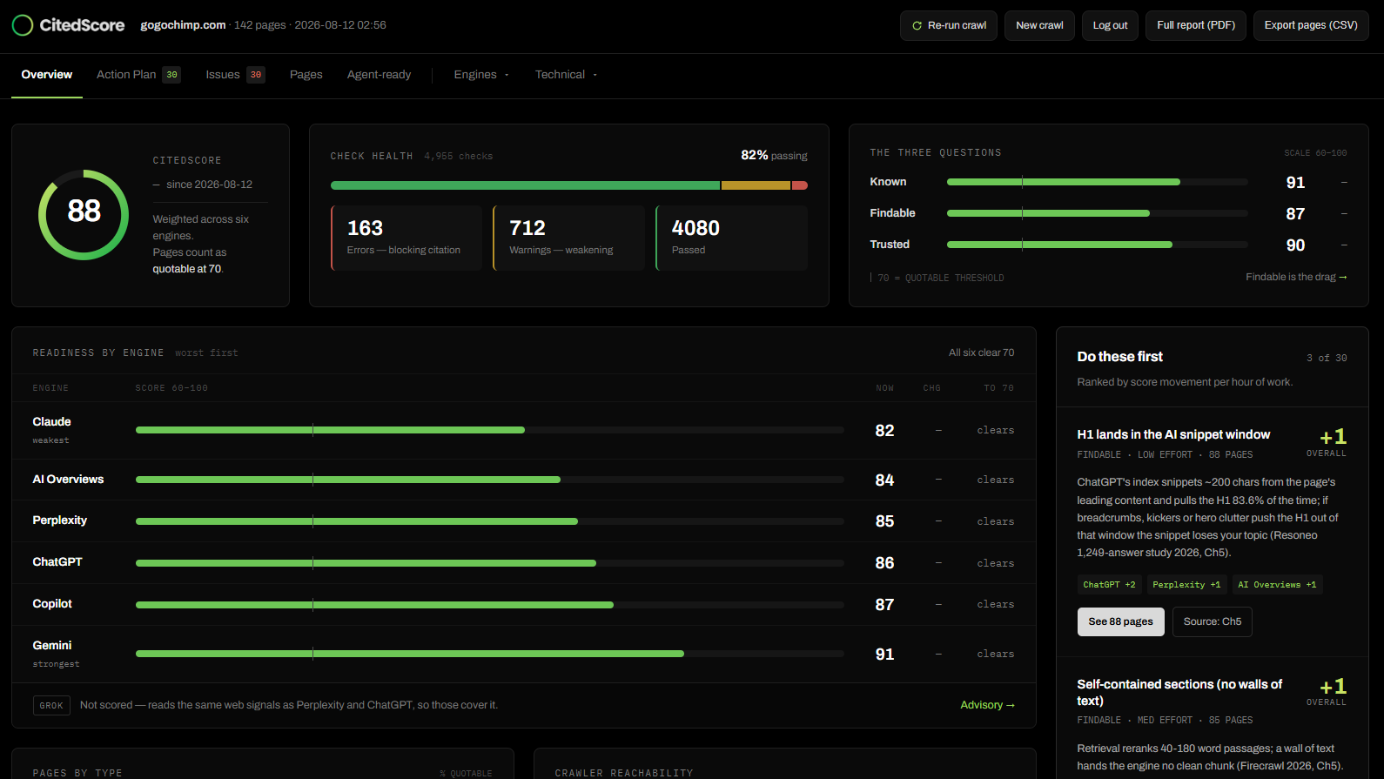1384x779 pixels.
Task: Click the Issues count badge 30
Action: point(256,75)
